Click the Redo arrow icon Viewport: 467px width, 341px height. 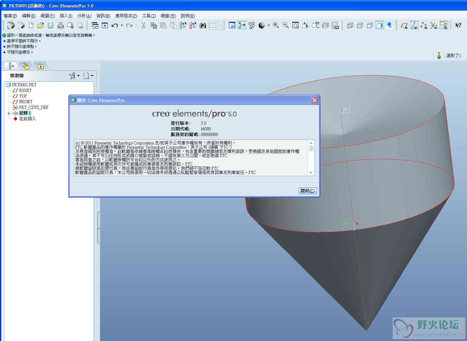[x=129, y=25]
